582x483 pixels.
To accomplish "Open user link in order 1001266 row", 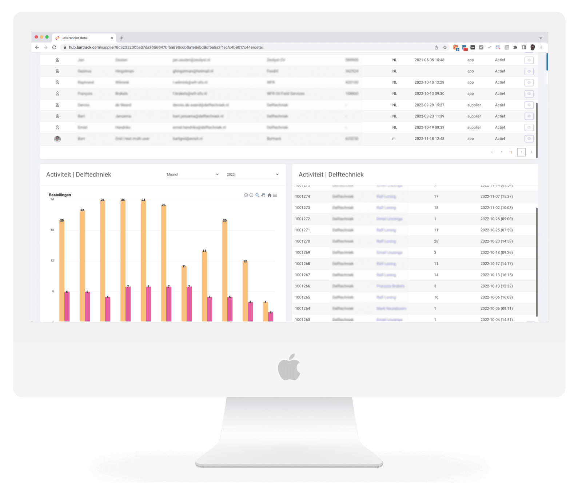I will [390, 286].
